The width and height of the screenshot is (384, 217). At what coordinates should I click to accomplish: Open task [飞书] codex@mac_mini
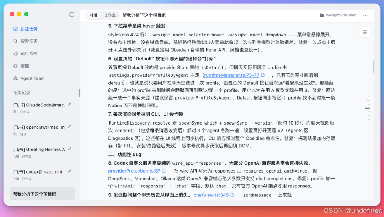37,172
